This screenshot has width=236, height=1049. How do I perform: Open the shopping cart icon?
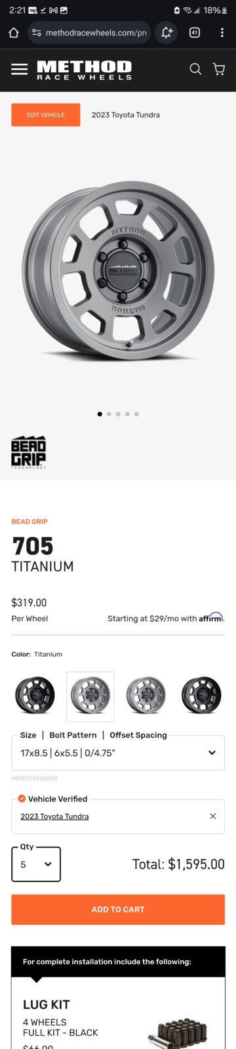pyautogui.click(x=219, y=69)
